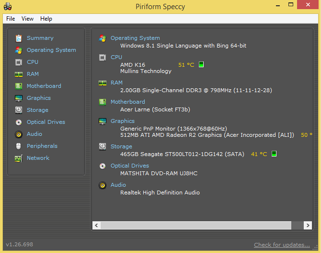Click the horizontal scrollbar right arrow

pyautogui.click(x=308, y=225)
